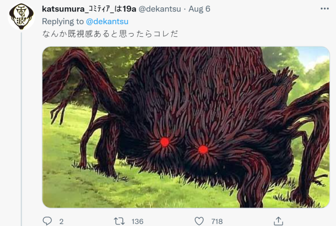
Task: Click the blue @dekantsu reply mention
Action: [107, 21]
